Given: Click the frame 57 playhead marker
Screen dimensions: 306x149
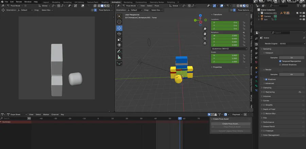Looking at the screenshot, I should (x=180, y=119).
